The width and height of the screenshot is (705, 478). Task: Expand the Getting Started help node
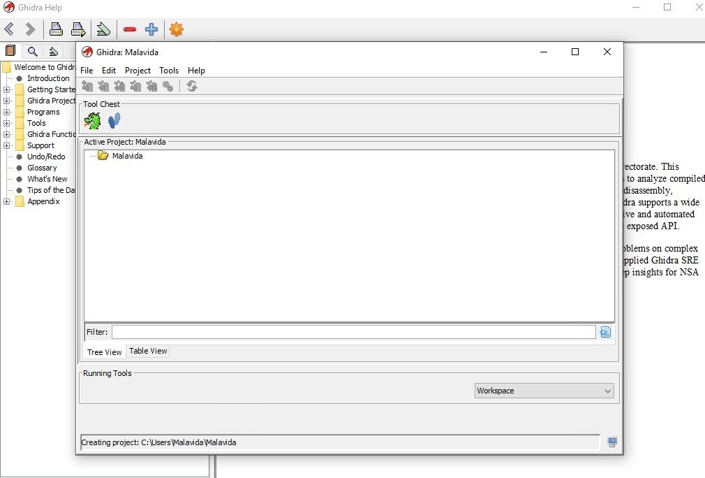point(6,89)
